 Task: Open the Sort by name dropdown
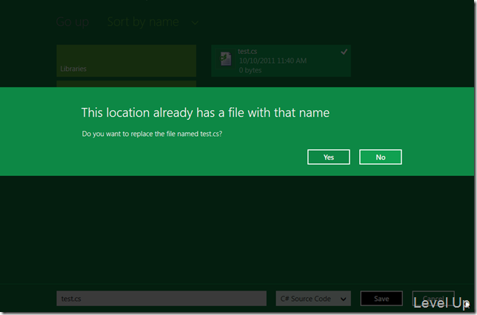[x=153, y=22]
